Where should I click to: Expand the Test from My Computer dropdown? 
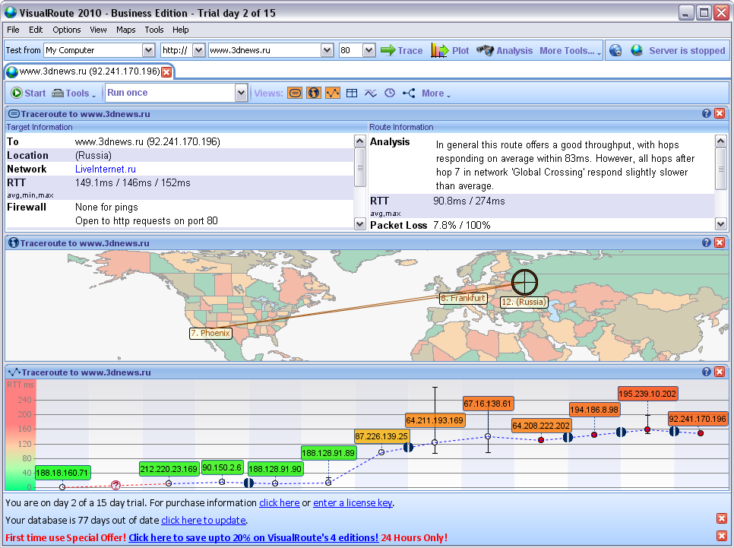pos(148,50)
